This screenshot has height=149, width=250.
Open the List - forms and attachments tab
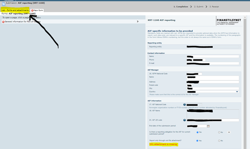15,10
